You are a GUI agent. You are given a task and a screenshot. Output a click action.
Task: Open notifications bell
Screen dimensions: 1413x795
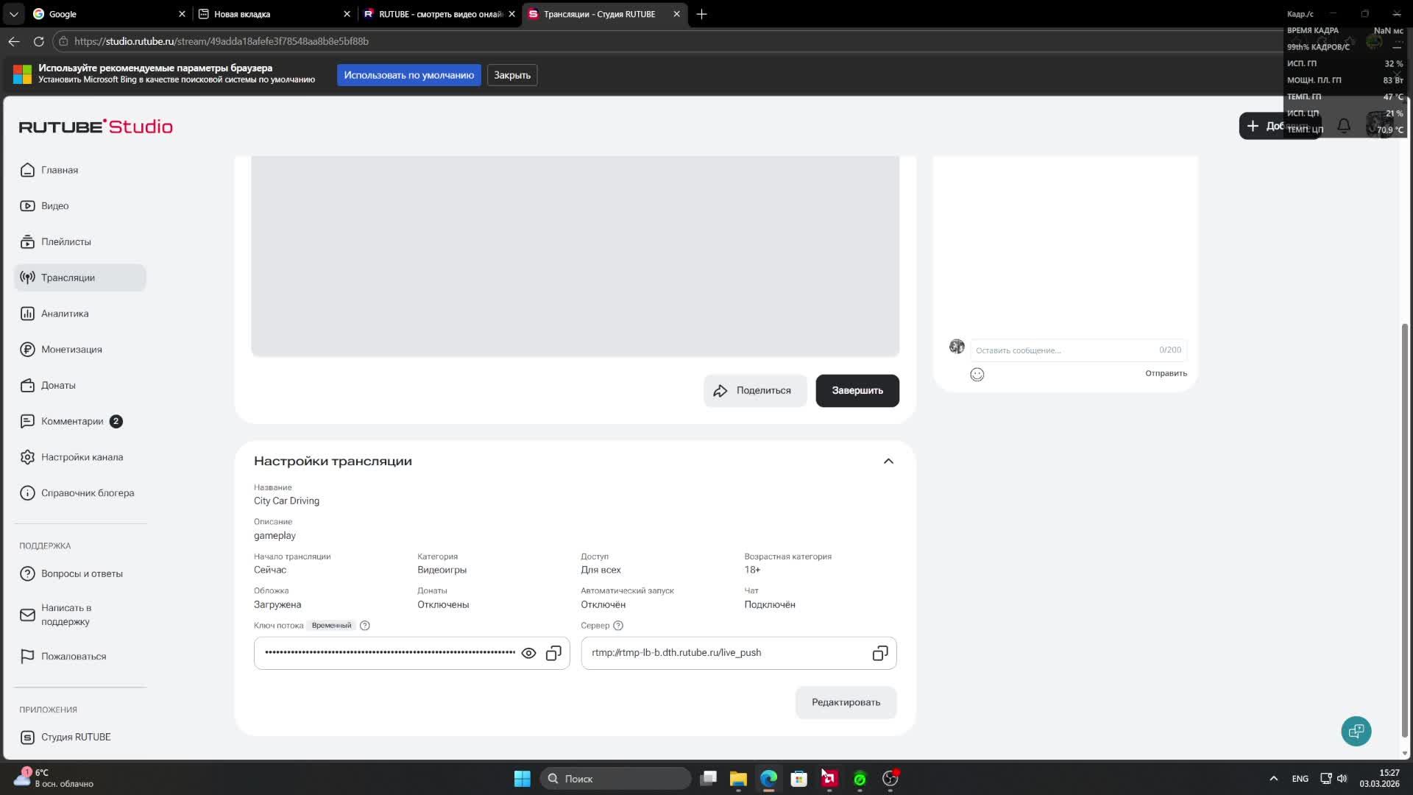click(1343, 126)
